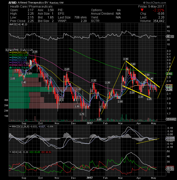The width and height of the screenshot is (177, 180).
Task: Select the header Volume value 354,442
Action: [159, 21]
